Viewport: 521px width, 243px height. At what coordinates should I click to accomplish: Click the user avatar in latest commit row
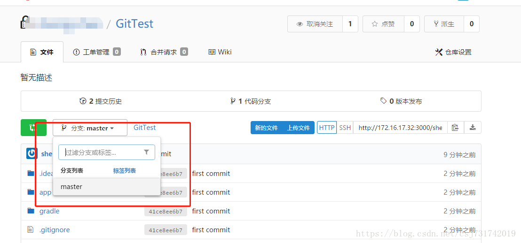point(32,153)
